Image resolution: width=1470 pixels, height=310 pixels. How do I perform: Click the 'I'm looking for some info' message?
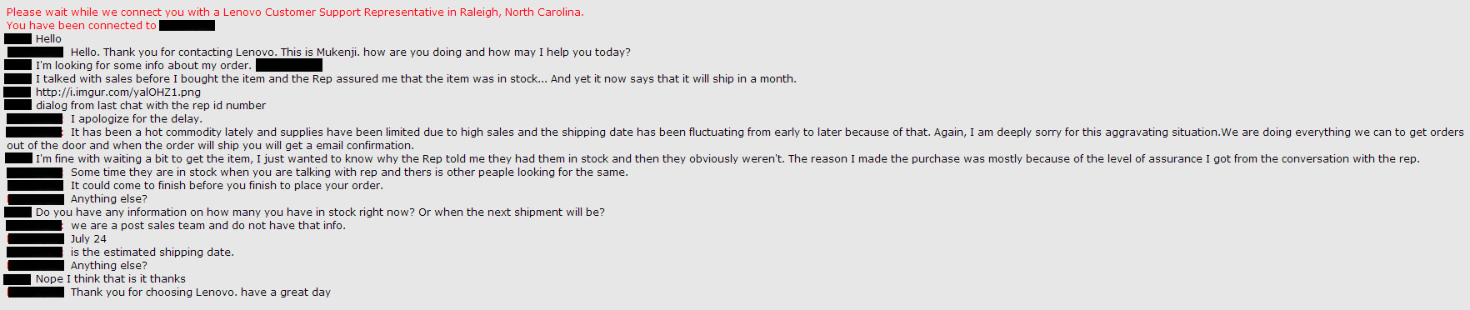click(143, 65)
